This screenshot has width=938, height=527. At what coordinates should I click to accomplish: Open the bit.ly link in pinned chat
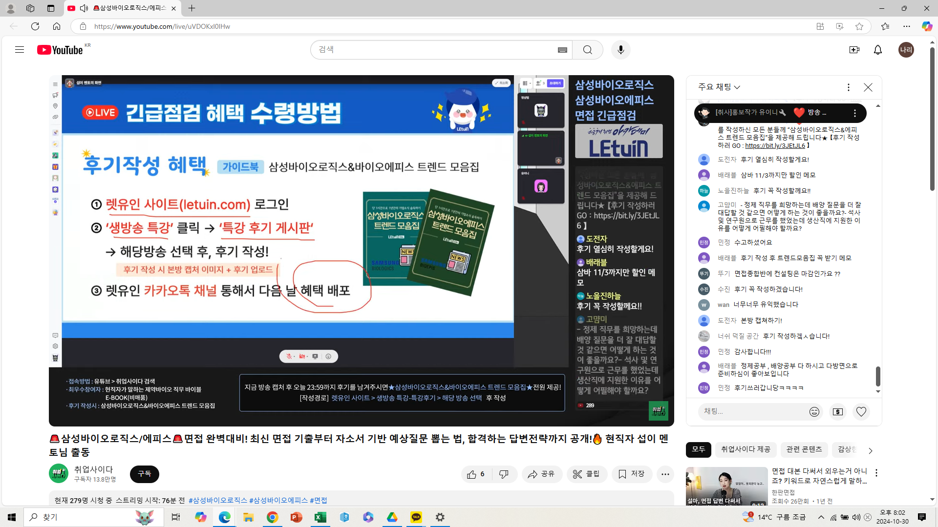click(x=775, y=146)
